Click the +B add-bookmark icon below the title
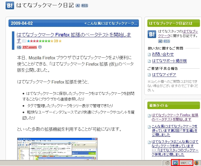This screenshot has width=201, height=166. click(x=19, y=47)
